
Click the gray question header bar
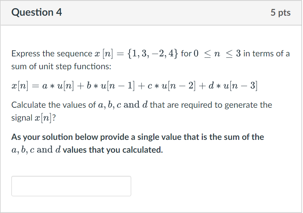click(x=151, y=13)
